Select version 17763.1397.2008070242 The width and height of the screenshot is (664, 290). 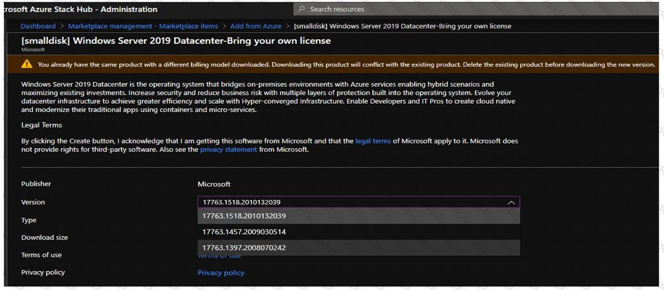[x=359, y=247]
